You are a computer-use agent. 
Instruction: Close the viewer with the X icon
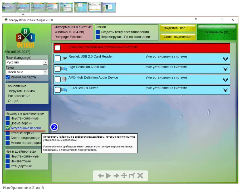click(x=140, y=176)
